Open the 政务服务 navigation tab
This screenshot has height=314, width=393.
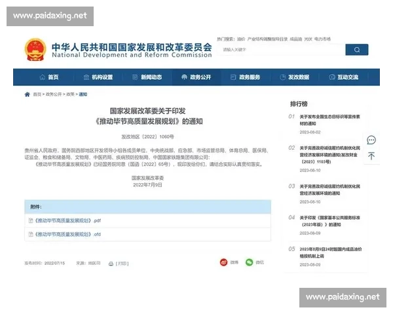[246, 77]
